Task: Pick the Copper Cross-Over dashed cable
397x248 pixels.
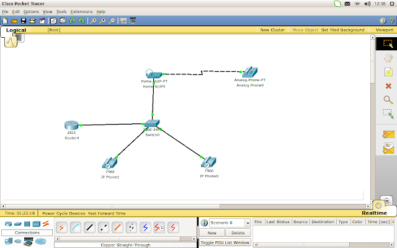Action: click(x=104, y=228)
